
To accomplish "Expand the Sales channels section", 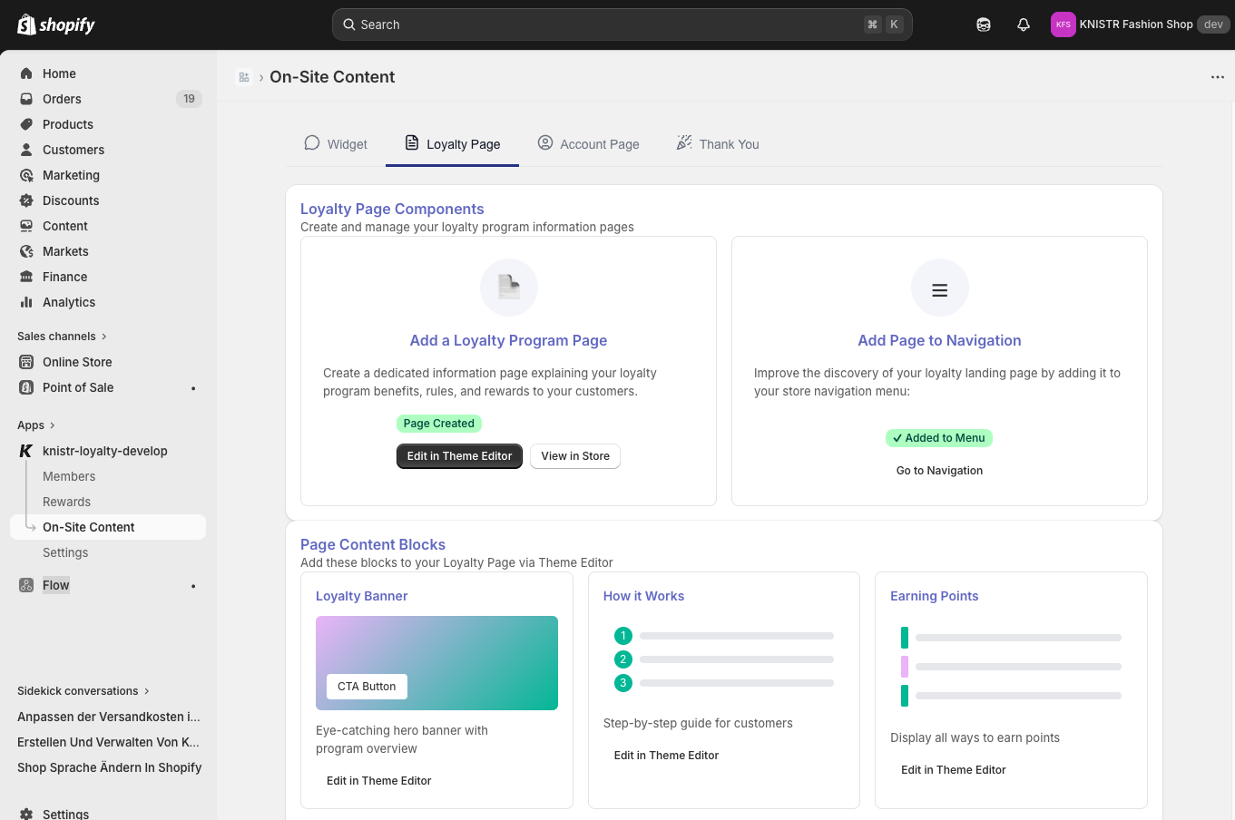I will pos(62,336).
